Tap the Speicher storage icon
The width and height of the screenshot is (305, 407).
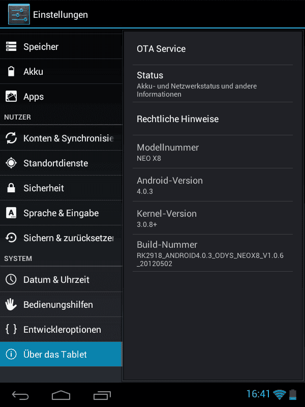[x=11, y=46]
